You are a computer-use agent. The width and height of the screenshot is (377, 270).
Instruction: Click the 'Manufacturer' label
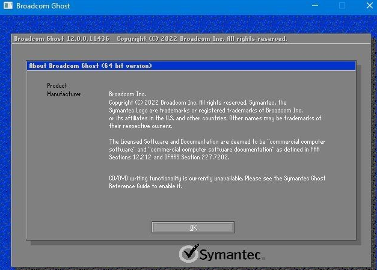coord(64,94)
